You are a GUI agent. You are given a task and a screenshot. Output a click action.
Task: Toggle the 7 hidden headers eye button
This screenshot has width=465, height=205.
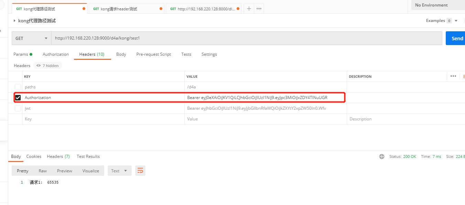click(47, 65)
